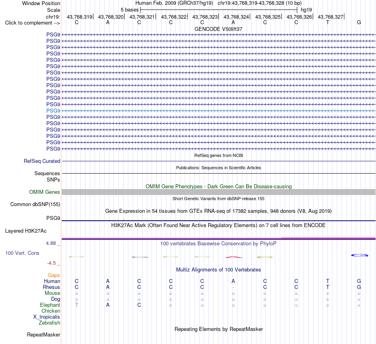Click the X_tropicalis species label
376x344 pixels.
[47, 317]
